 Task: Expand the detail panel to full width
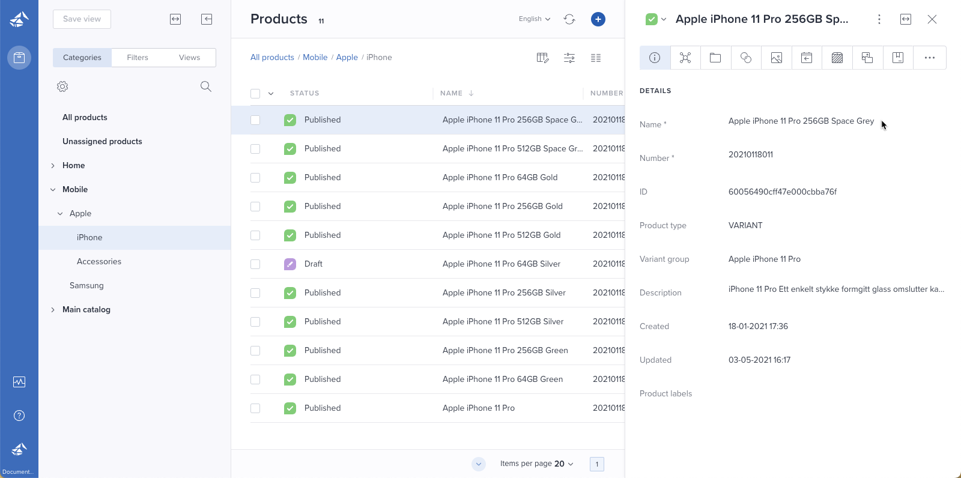pyautogui.click(x=906, y=19)
